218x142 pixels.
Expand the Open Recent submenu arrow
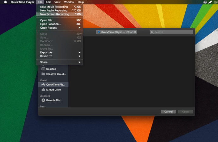coord(79,28)
